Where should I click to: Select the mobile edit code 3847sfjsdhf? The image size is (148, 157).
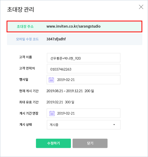pyautogui.click(x=56, y=39)
